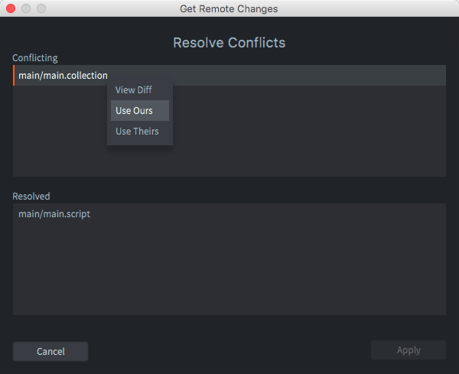This screenshot has height=374, width=459.
Task: Select main/main.script in the Resolved list
Action: [54, 214]
